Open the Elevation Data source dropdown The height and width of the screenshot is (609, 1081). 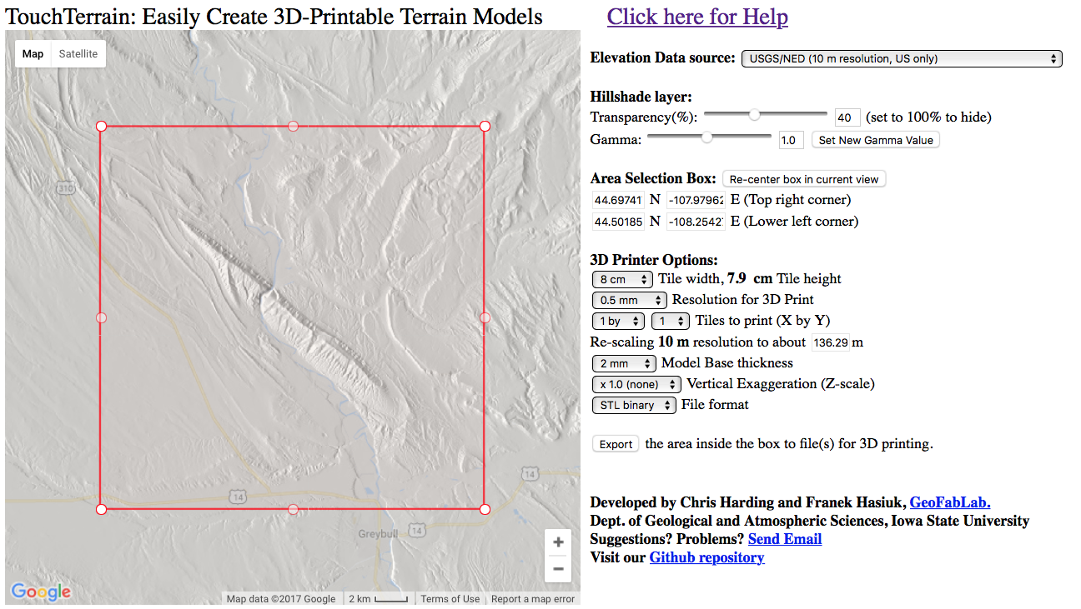point(902,58)
